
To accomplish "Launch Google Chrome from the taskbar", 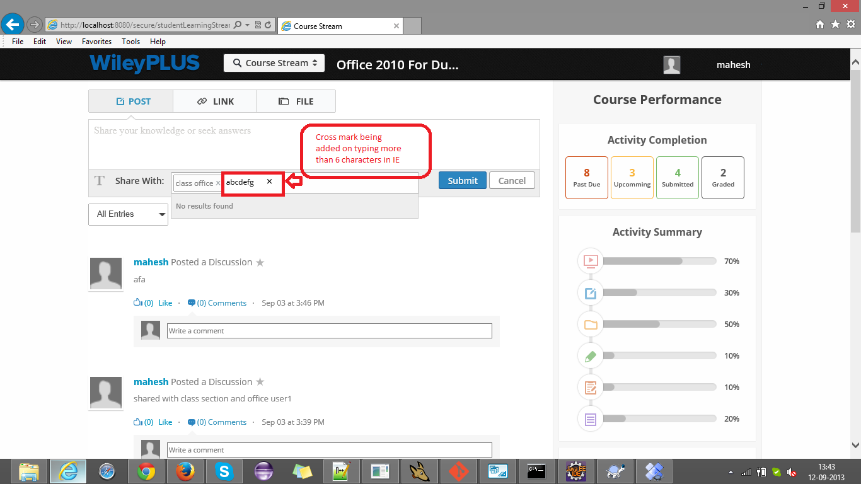I will pyautogui.click(x=146, y=471).
